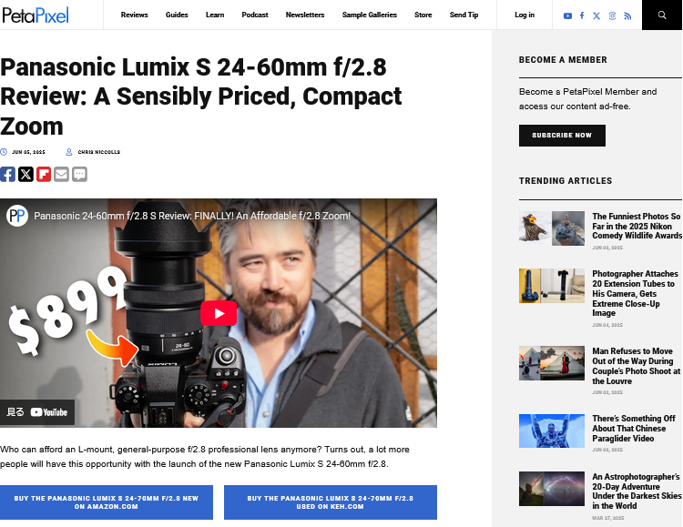Image resolution: width=683 pixels, height=527 pixels.
Task: Open PetaPixel Instagram icon in header
Action: 612,15
